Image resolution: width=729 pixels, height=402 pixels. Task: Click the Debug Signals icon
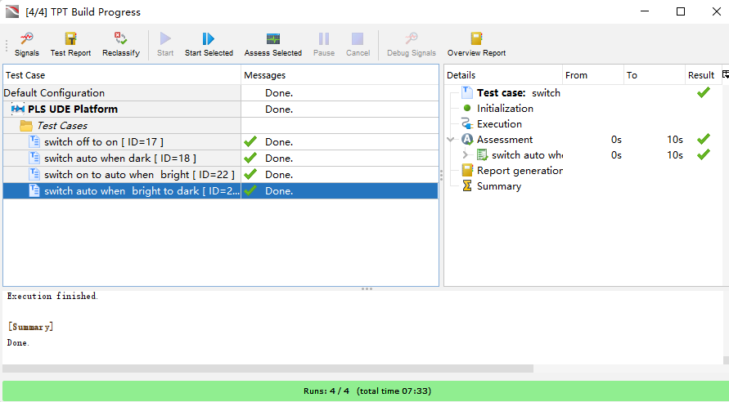pyautogui.click(x=412, y=44)
